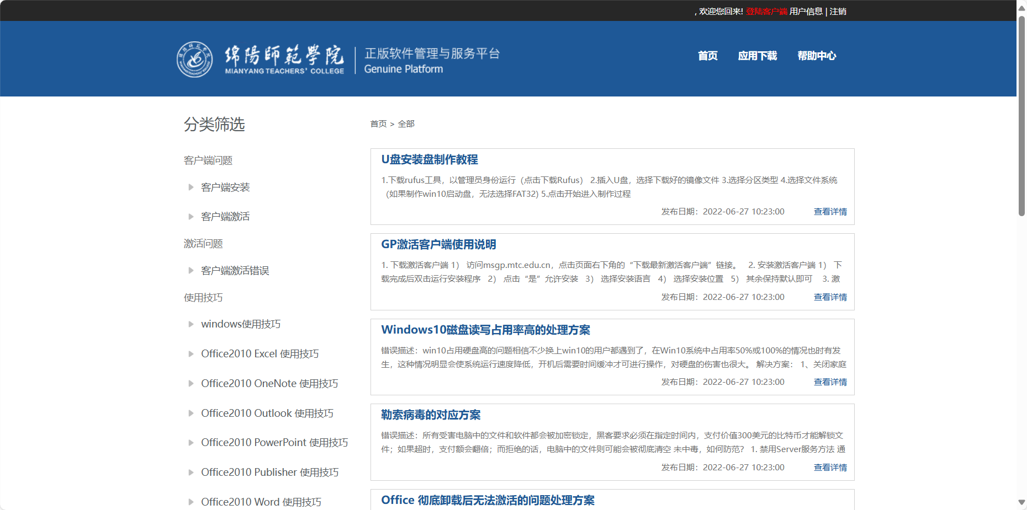Open 用户信息 in the top bar
Screen dimensions: 1027x510
[806, 12]
